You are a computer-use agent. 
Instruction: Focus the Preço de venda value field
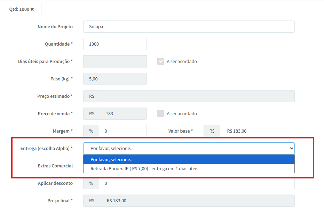123,114
